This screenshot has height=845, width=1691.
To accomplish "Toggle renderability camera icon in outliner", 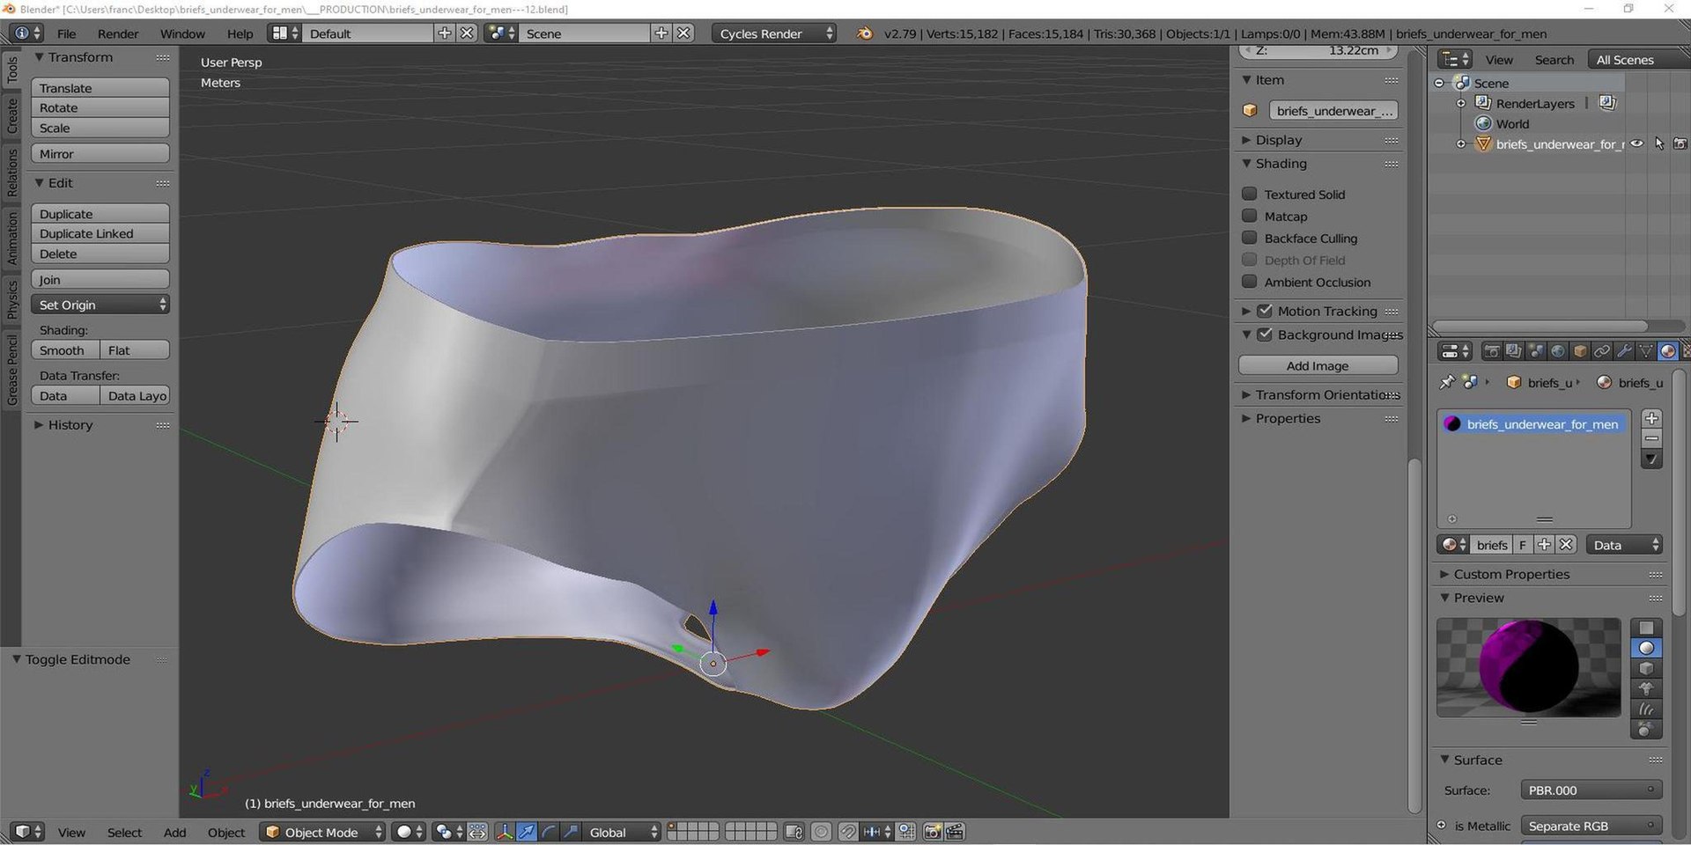I will pos(1680,143).
